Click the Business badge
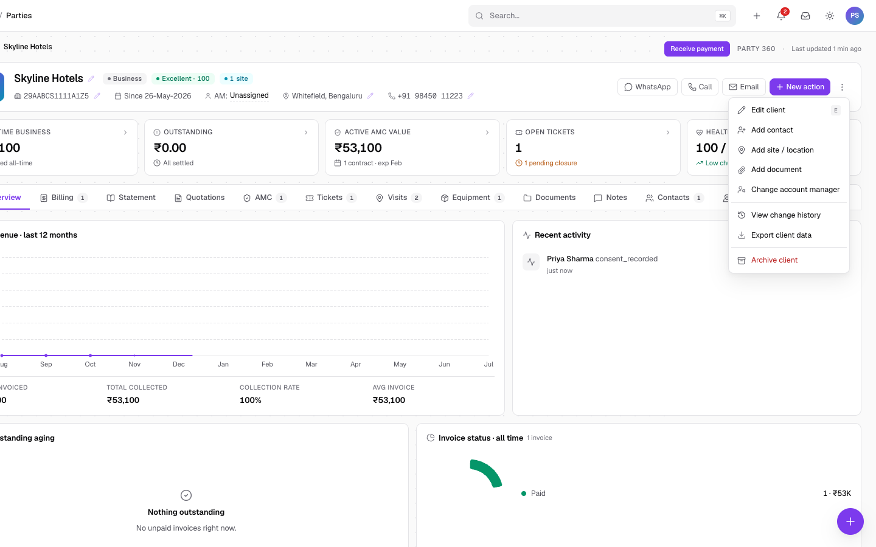Image resolution: width=876 pixels, height=547 pixels. 125,78
